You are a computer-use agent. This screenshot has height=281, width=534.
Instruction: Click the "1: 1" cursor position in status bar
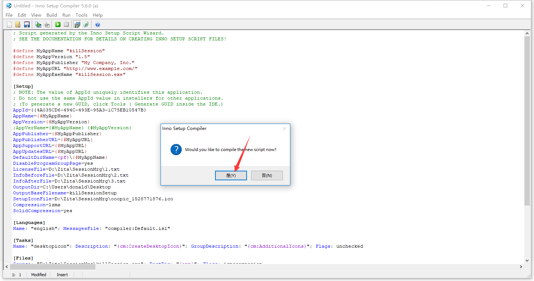click(17, 275)
